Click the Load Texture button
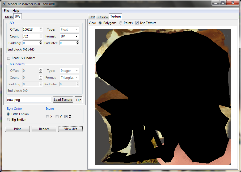 [63, 100]
